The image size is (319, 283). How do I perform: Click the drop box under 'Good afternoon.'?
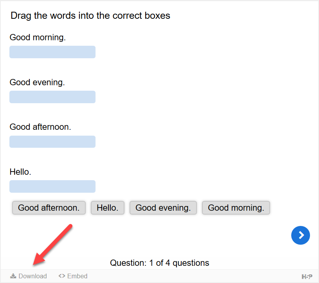52,141
